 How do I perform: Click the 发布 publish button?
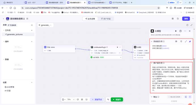pos(186,19)
